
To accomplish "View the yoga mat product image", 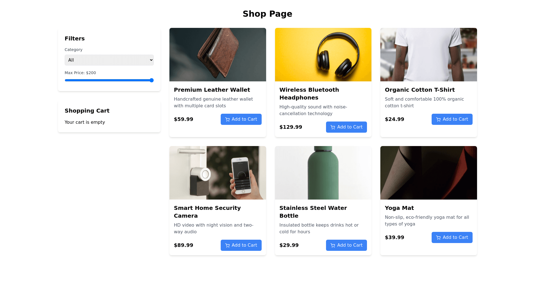I will click(429, 173).
